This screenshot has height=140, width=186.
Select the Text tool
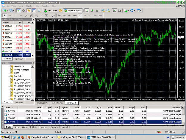(x=41, y=16)
